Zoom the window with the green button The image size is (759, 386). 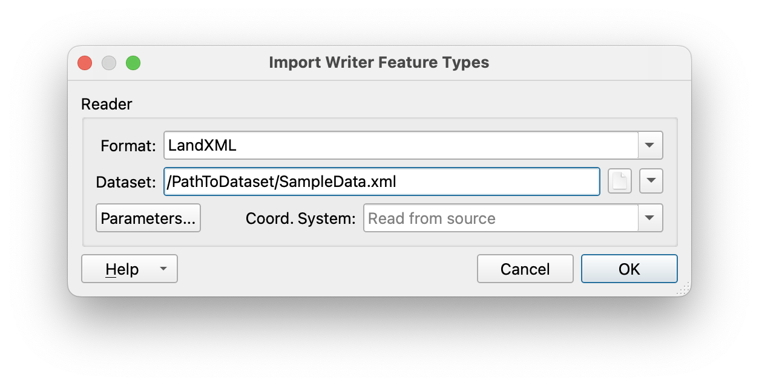click(x=133, y=62)
